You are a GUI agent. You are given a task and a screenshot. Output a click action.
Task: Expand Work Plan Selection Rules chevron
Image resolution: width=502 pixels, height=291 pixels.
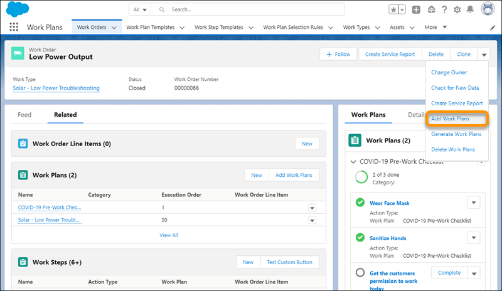click(x=331, y=28)
